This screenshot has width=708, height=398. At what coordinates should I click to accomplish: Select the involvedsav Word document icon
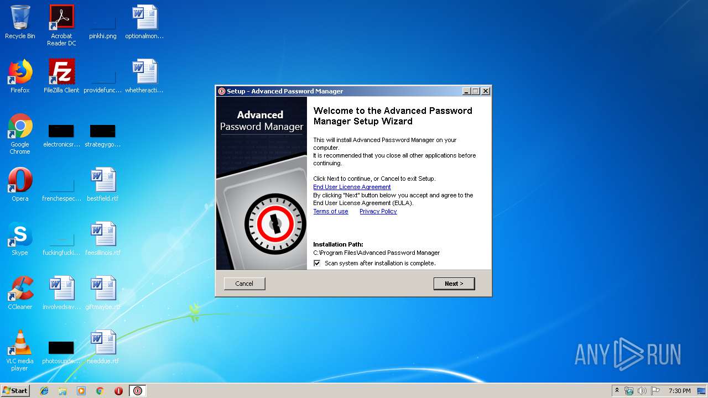click(61, 293)
